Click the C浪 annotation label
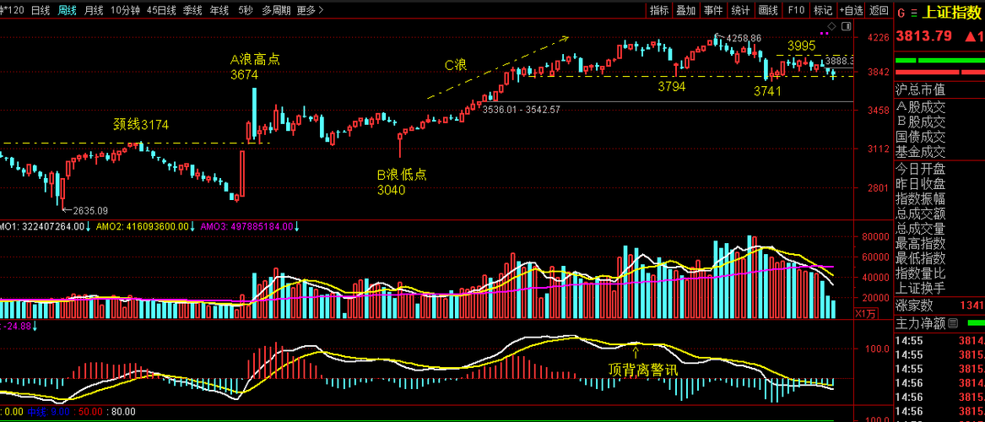This screenshot has width=985, height=422. 456,65
